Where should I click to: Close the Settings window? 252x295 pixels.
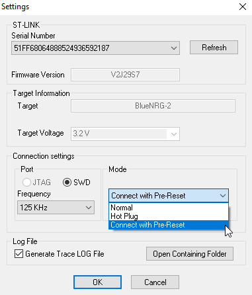tap(243, 7)
